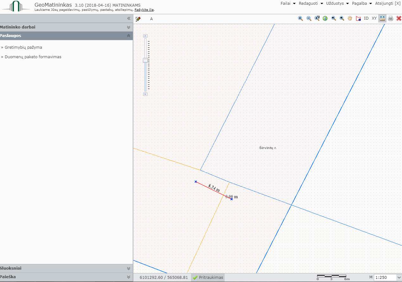Image resolution: width=402 pixels, height=282 pixels.
Task: Click the zoom slider up arrow
Action: pos(145,36)
